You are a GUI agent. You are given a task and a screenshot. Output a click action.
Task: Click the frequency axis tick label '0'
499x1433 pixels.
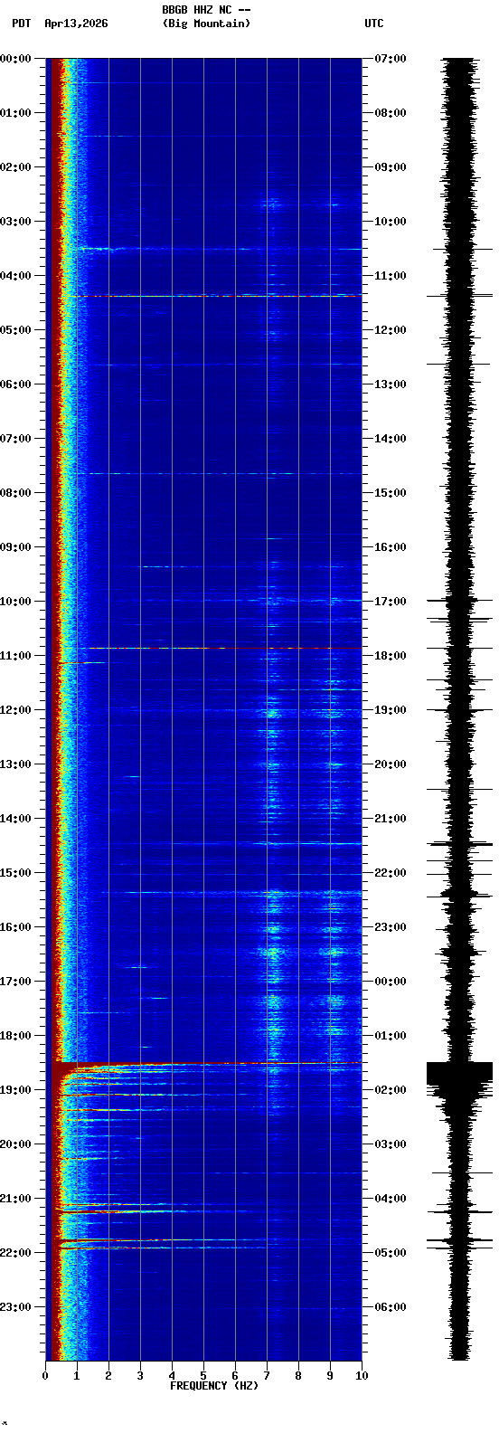[x=45, y=1376]
